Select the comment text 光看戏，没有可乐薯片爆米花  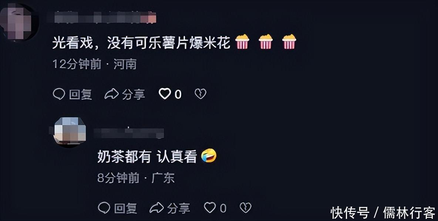tap(141, 43)
